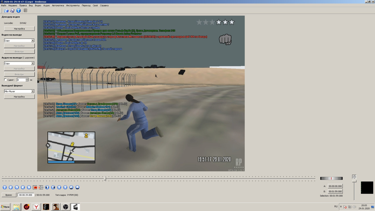
Task: Click the jog shuttle wheel control
Action: pyautogui.click(x=331, y=178)
